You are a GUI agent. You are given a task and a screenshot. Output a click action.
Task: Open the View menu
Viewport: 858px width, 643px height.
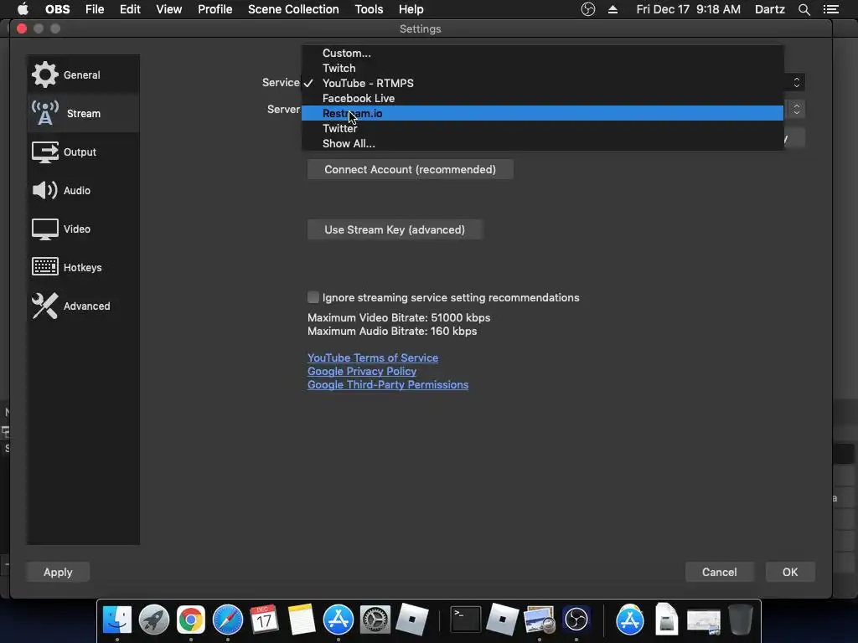pos(168,9)
